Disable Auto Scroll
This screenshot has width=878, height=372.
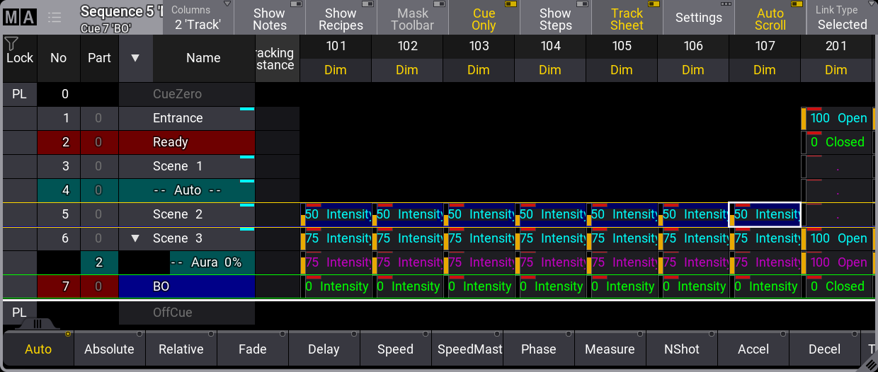pyautogui.click(x=770, y=18)
